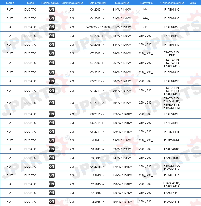Image resolution: width=201 pixels, height=206 pixels.
Task: Select 'DUCATO' in the F1AGL411C, F1AGL411A row
Action: (30, 184)
